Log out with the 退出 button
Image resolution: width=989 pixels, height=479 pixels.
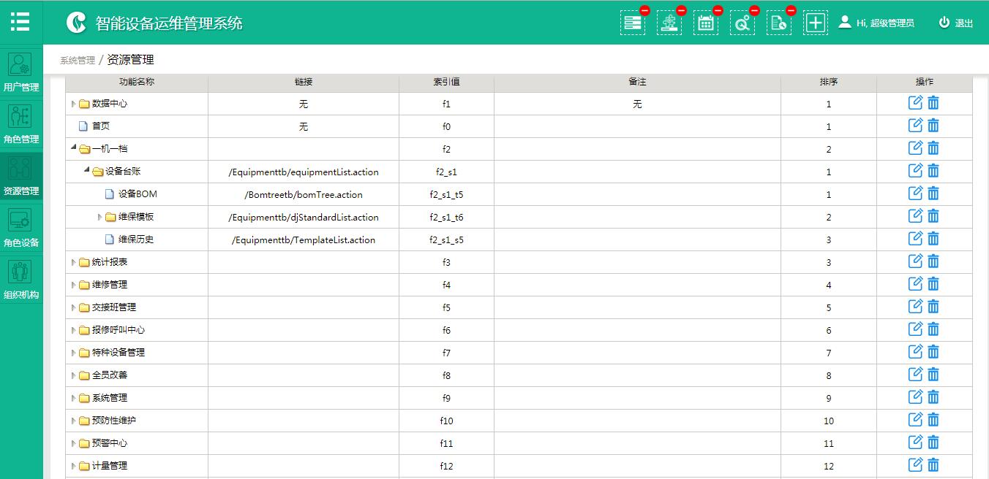pos(956,23)
